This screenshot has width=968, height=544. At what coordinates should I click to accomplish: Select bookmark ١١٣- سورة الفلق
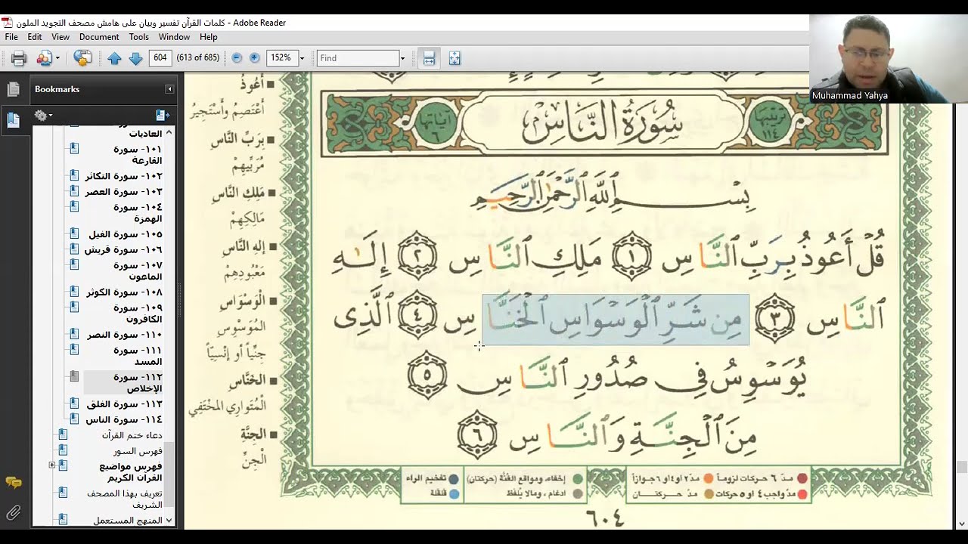coord(125,404)
